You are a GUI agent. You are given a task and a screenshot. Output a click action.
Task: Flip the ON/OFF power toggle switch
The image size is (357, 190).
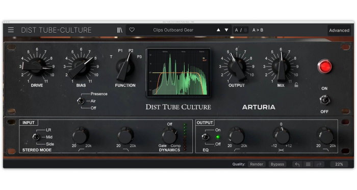(x=325, y=100)
